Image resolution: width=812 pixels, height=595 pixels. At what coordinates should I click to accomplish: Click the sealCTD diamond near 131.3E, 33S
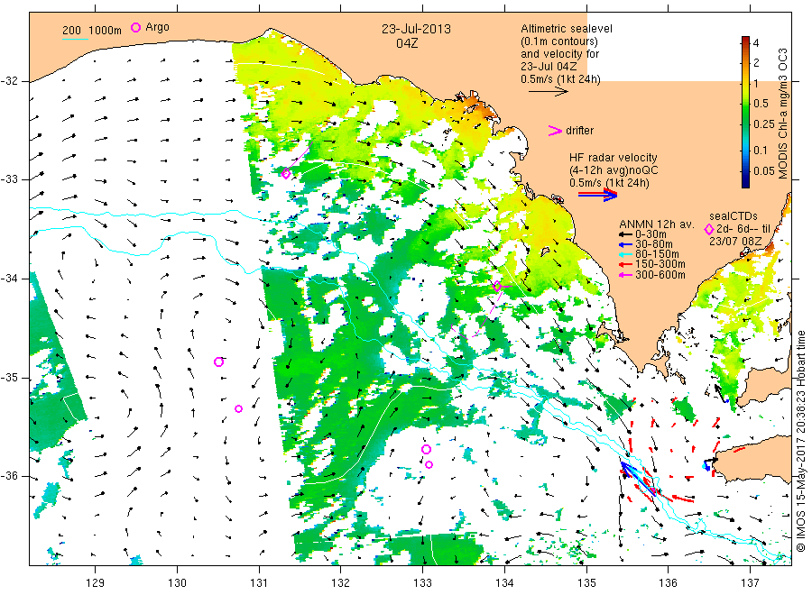click(286, 174)
